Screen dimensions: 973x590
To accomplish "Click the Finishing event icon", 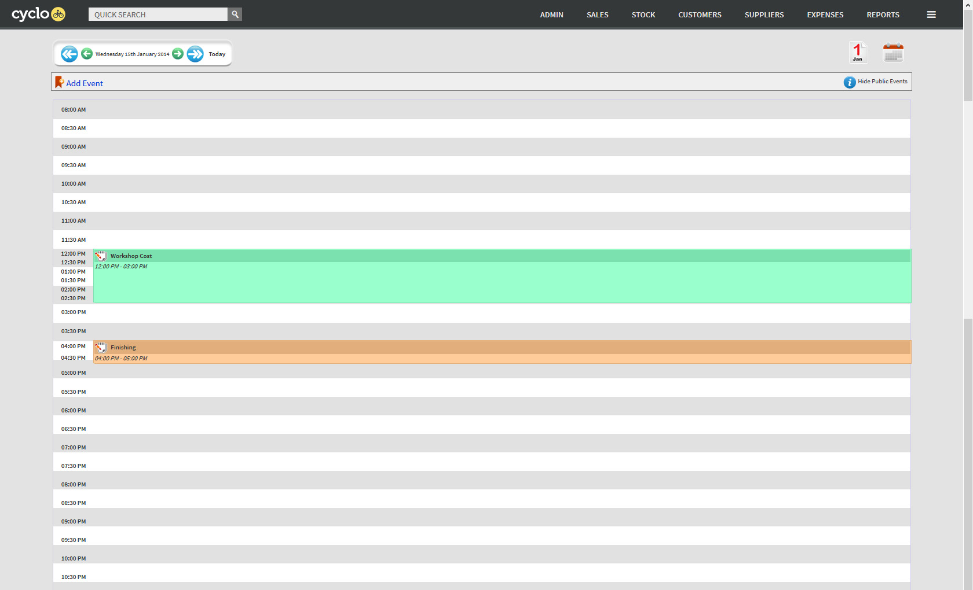I will tap(101, 348).
